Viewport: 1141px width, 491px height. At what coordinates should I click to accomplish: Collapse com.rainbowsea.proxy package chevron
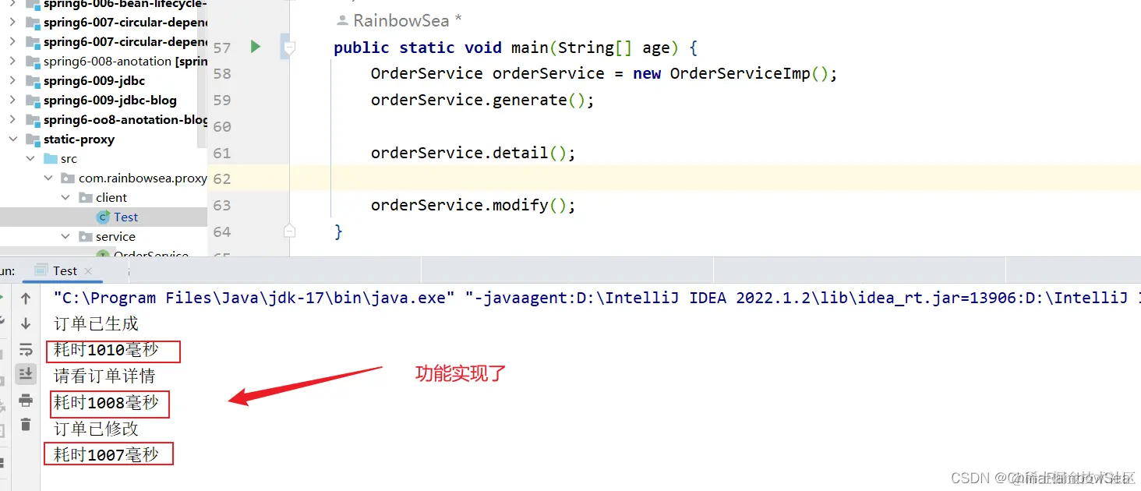(48, 178)
